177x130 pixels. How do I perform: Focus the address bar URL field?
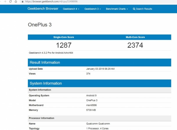(98, 1)
